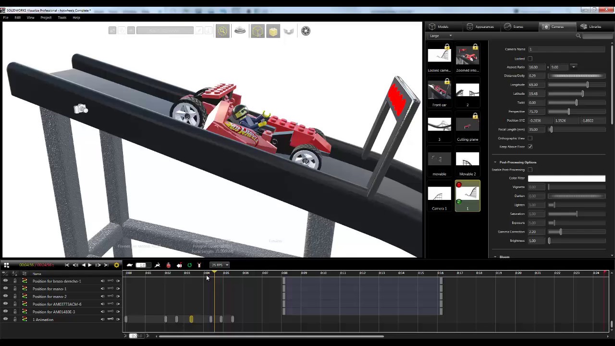Click the Camera Name input field
The height and width of the screenshot is (346, 615).
point(566,49)
